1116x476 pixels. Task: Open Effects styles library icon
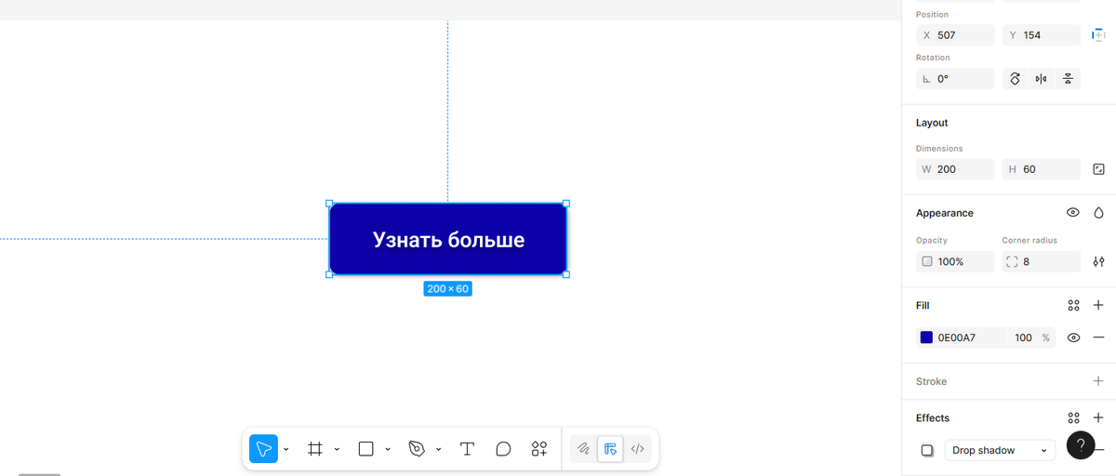coord(1073,417)
